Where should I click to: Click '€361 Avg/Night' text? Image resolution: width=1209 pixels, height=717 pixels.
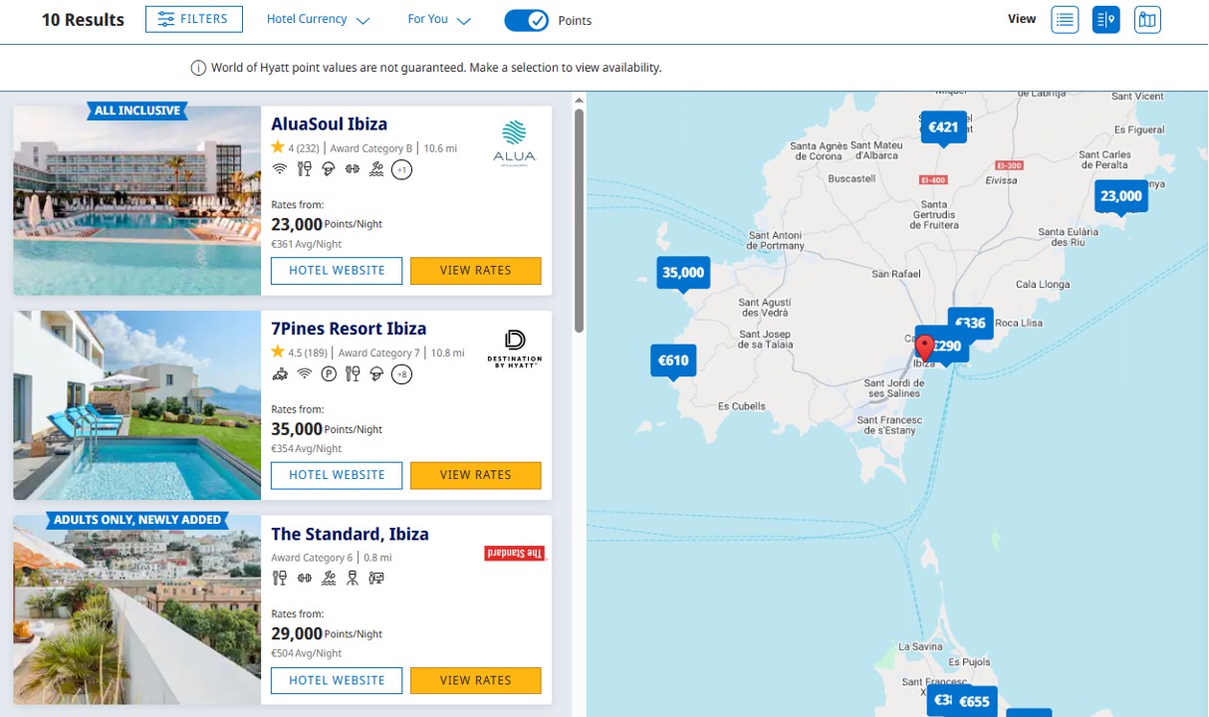pos(306,244)
